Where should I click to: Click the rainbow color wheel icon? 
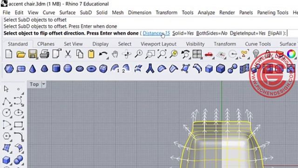click(291, 54)
